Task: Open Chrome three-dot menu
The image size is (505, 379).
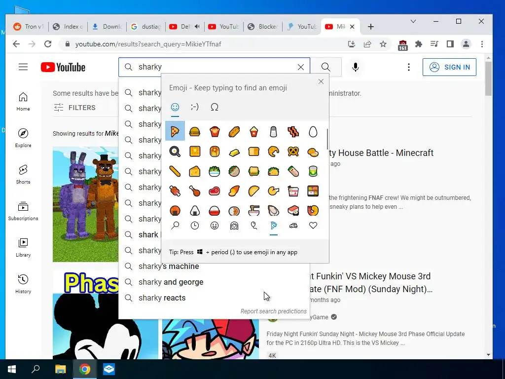Action: (x=482, y=44)
